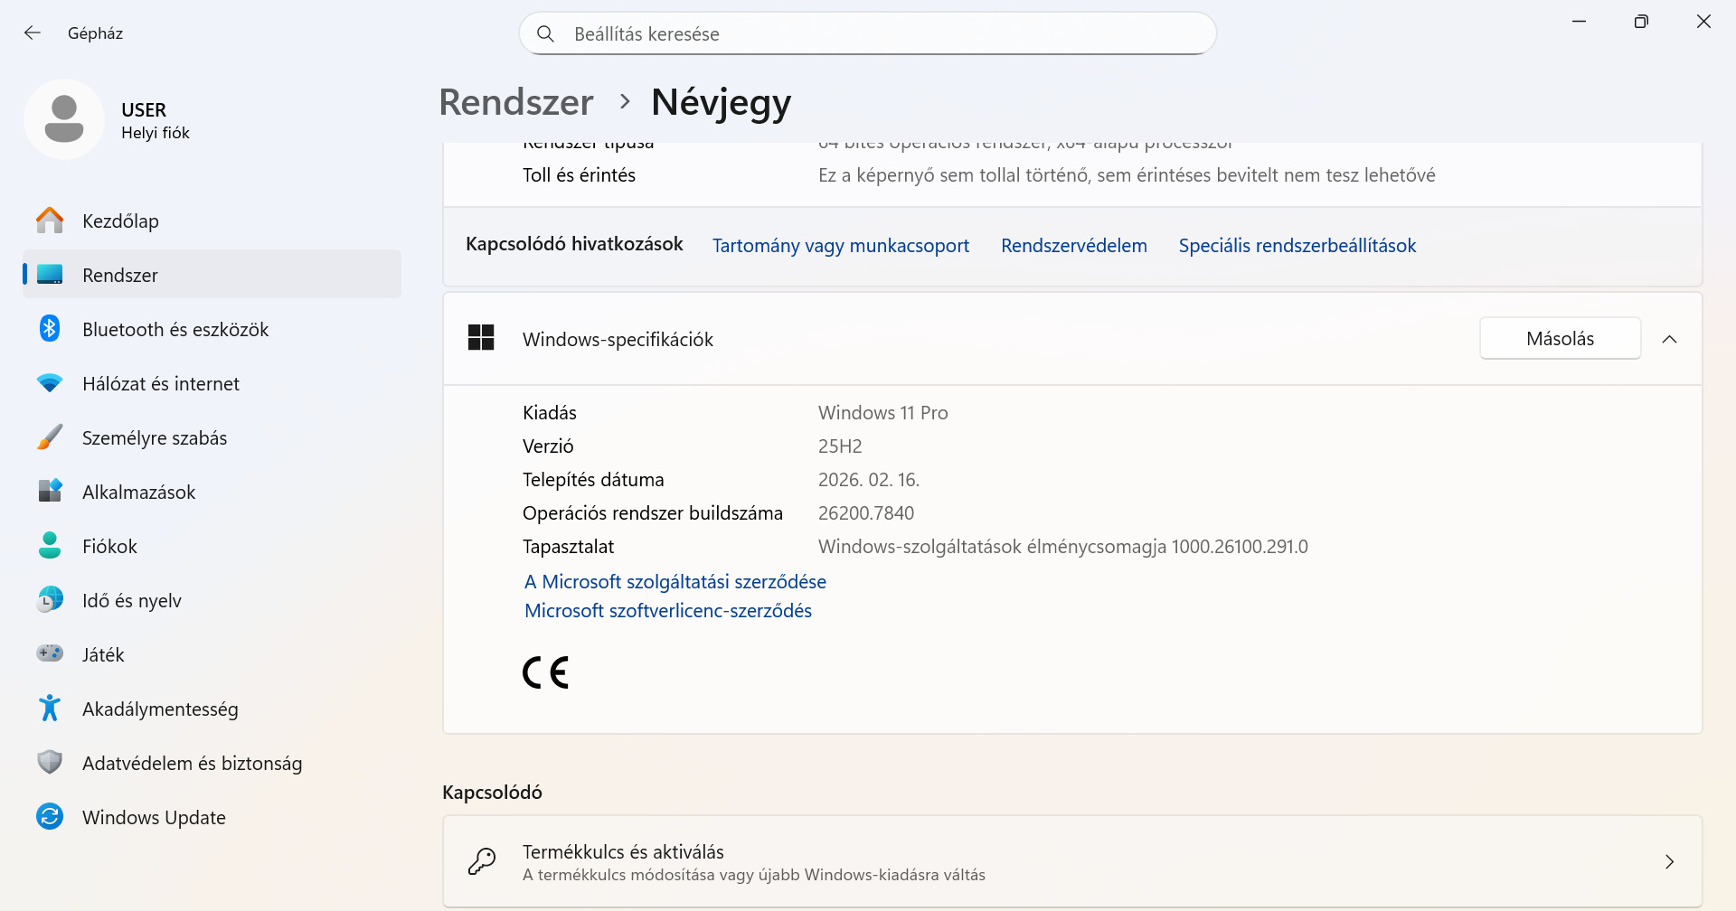Click the Kezdőlap home icon
The height and width of the screenshot is (911, 1736).
click(50, 221)
